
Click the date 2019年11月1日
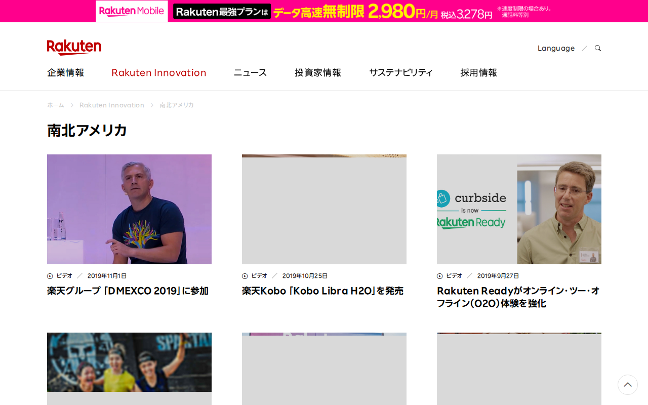tap(107, 276)
